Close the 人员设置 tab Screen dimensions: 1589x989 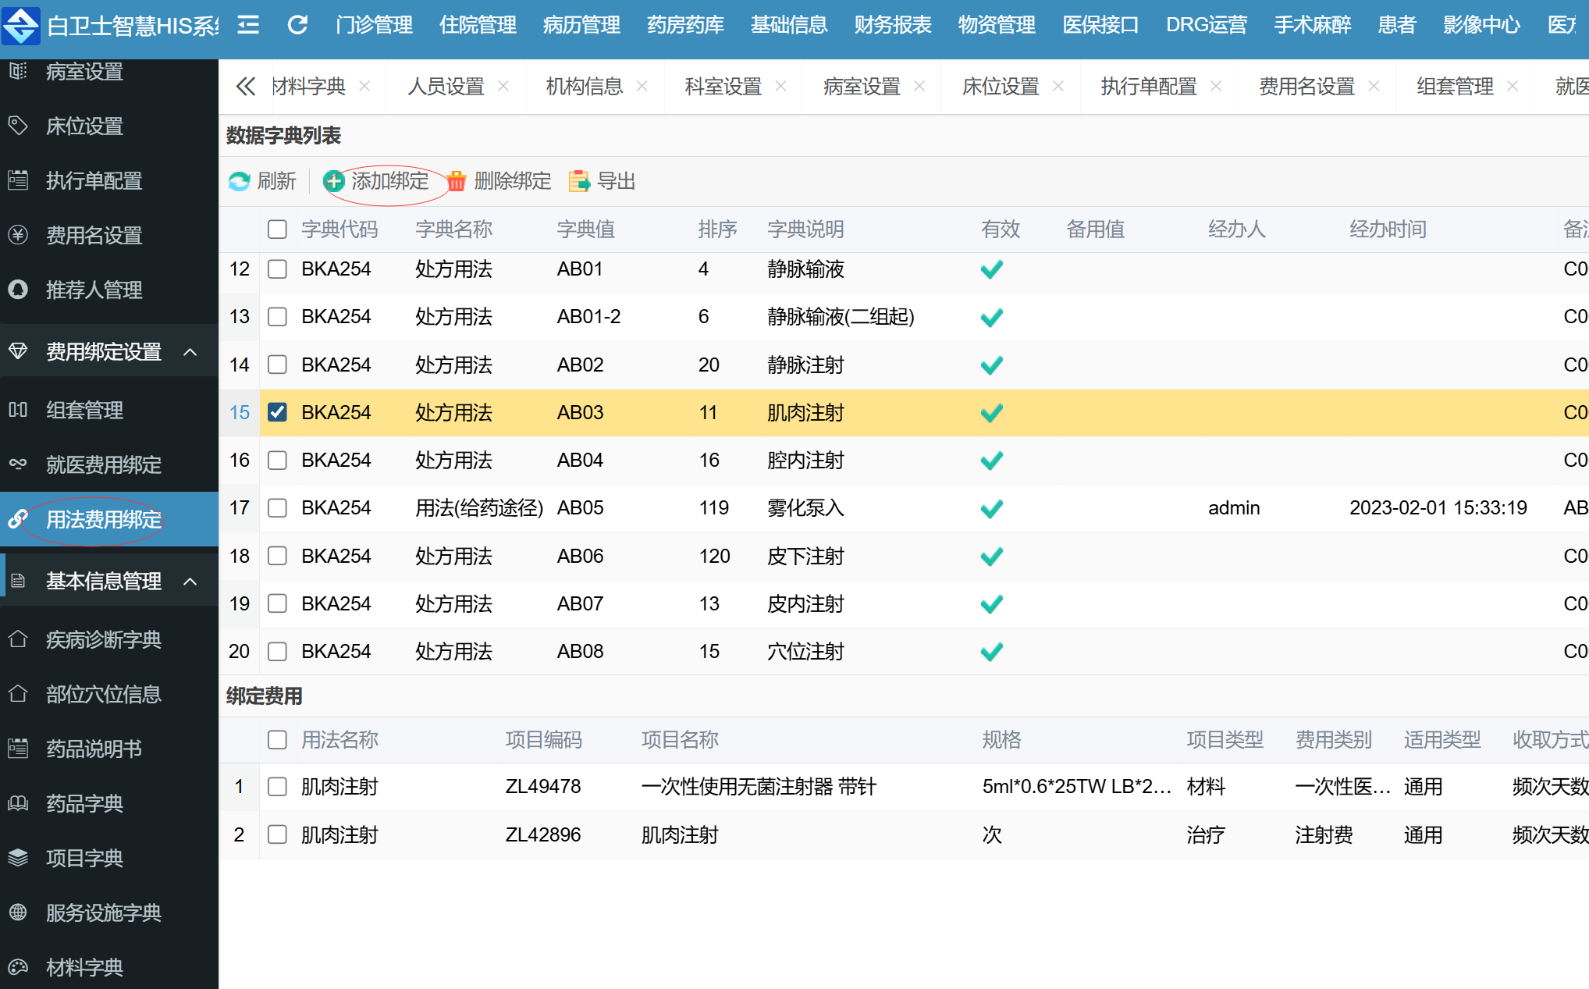tap(503, 86)
